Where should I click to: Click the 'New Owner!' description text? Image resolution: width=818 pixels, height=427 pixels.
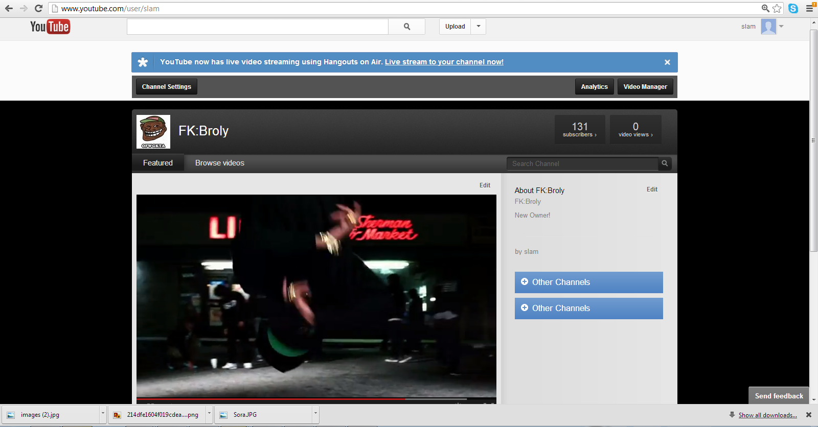(533, 216)
